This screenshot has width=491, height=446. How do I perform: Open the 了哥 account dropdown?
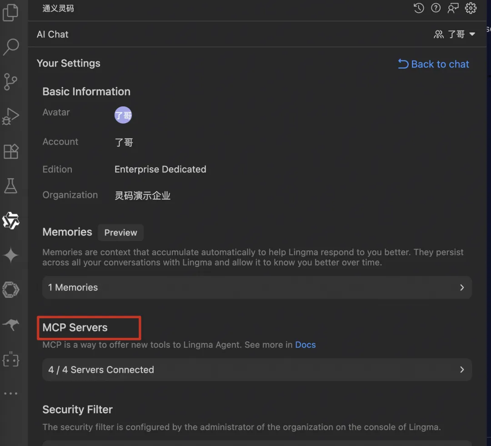[x=455, y=34]
